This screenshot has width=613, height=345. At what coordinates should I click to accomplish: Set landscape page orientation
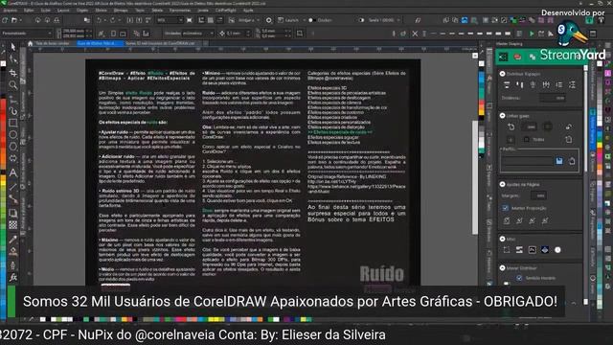pyautogui.click(x=123, y=34)
